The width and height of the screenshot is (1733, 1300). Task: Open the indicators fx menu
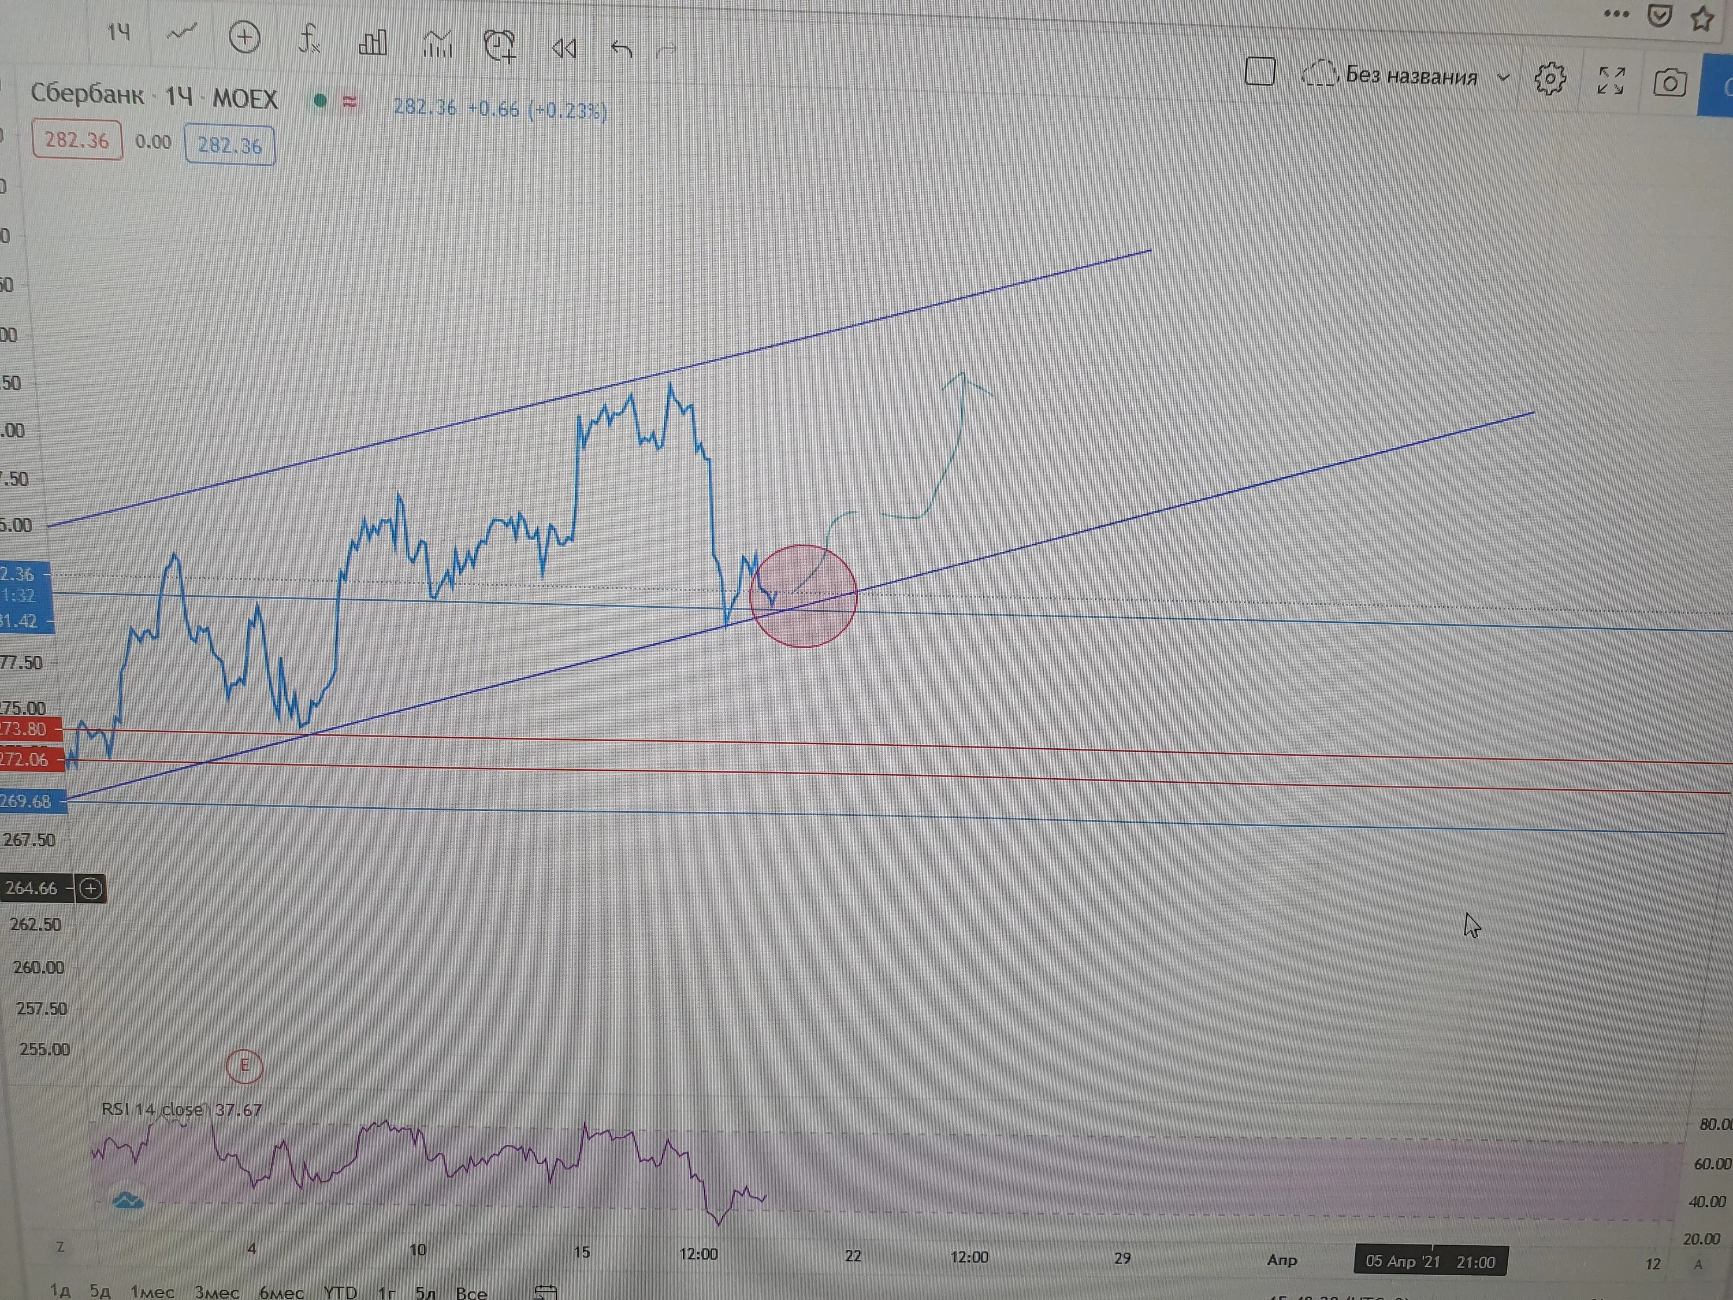point(310,38)
